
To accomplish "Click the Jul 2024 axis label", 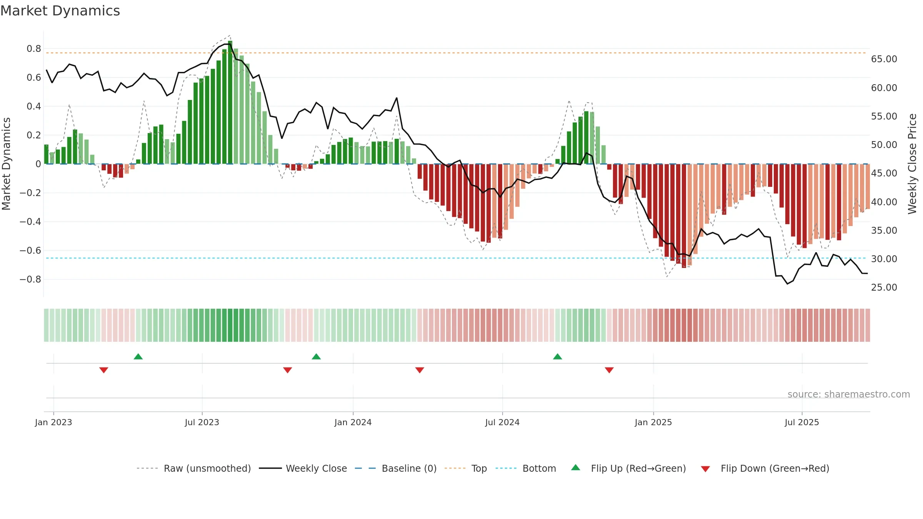I will [x=502, y=422].
